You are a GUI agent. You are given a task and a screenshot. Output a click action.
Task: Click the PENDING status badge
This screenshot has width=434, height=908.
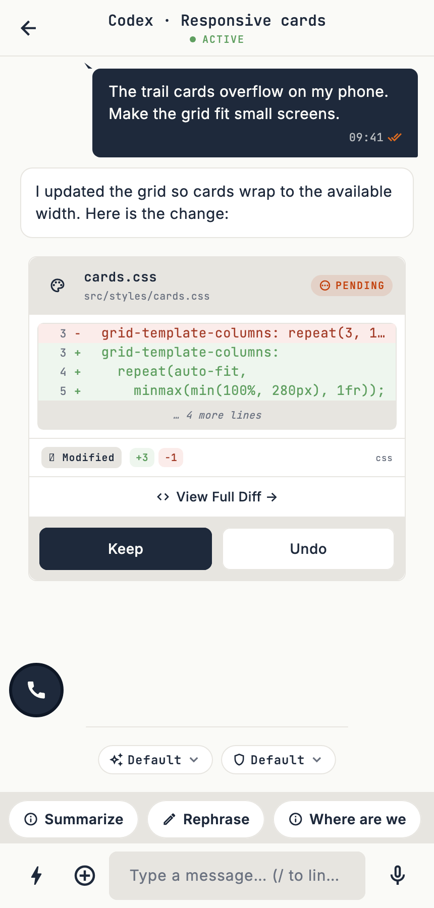tap(352, 286)
